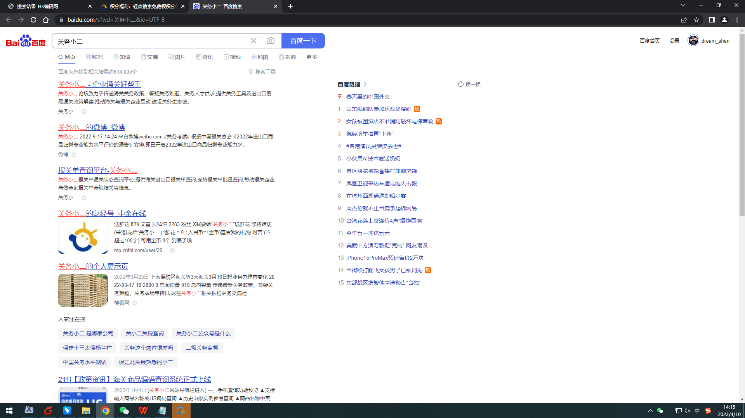Expand 百度热搜 with the arrow
The width and height of the screenshot is (745, 418).
pyautogui.click(x=365, y=85)
